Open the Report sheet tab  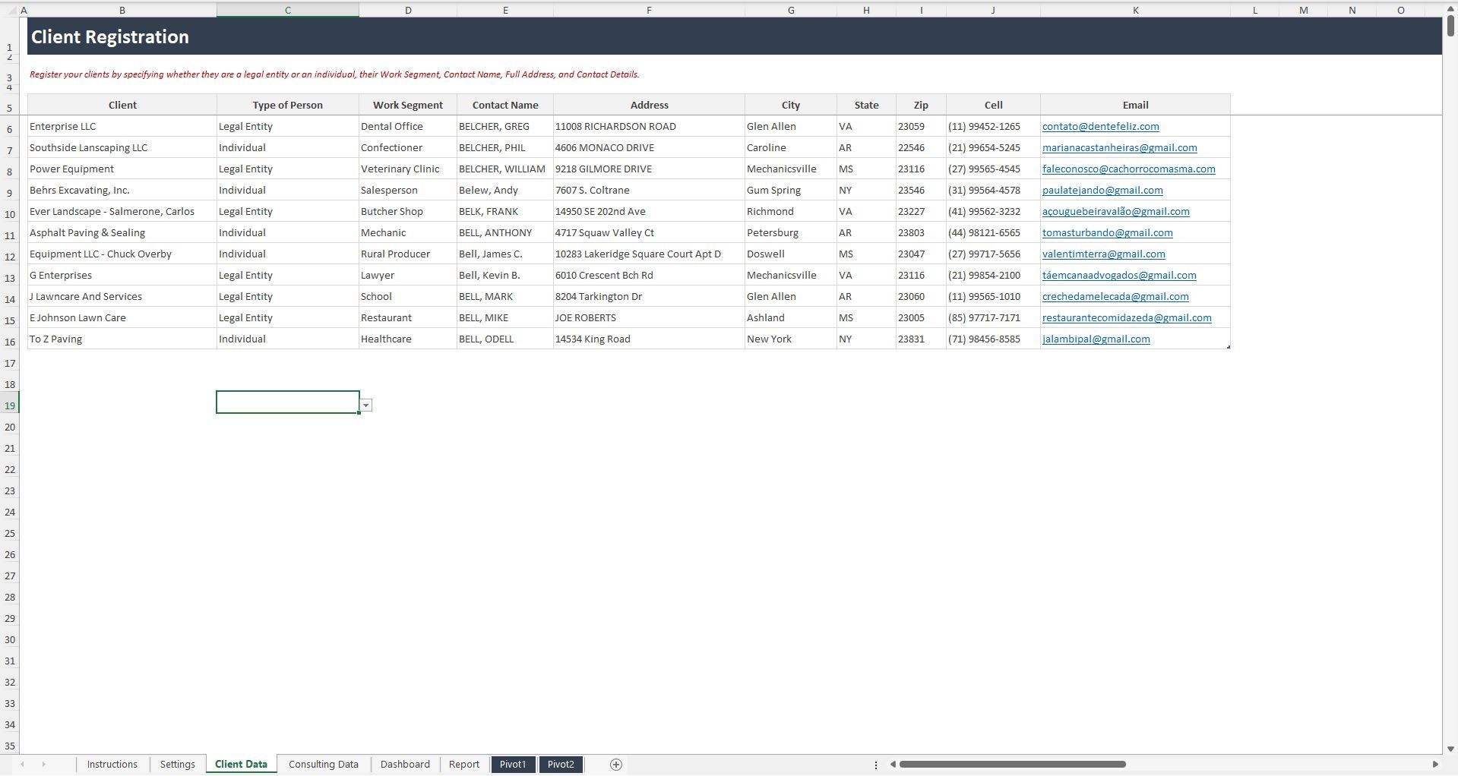[x=464, y=765]
